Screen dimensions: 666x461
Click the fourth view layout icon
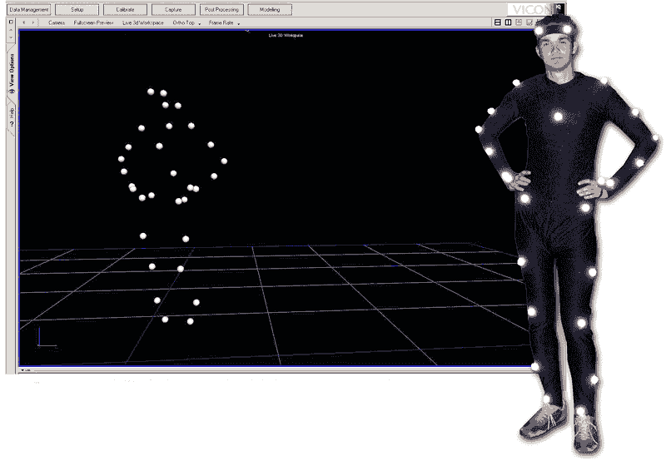click(529, 22)
